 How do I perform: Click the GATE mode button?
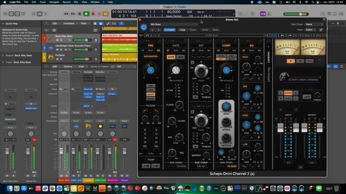tap(171, 57)
